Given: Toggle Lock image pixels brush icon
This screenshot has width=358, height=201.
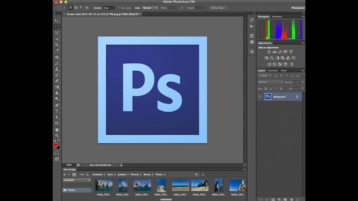Looking at the screenshot, I should (271, 88).
